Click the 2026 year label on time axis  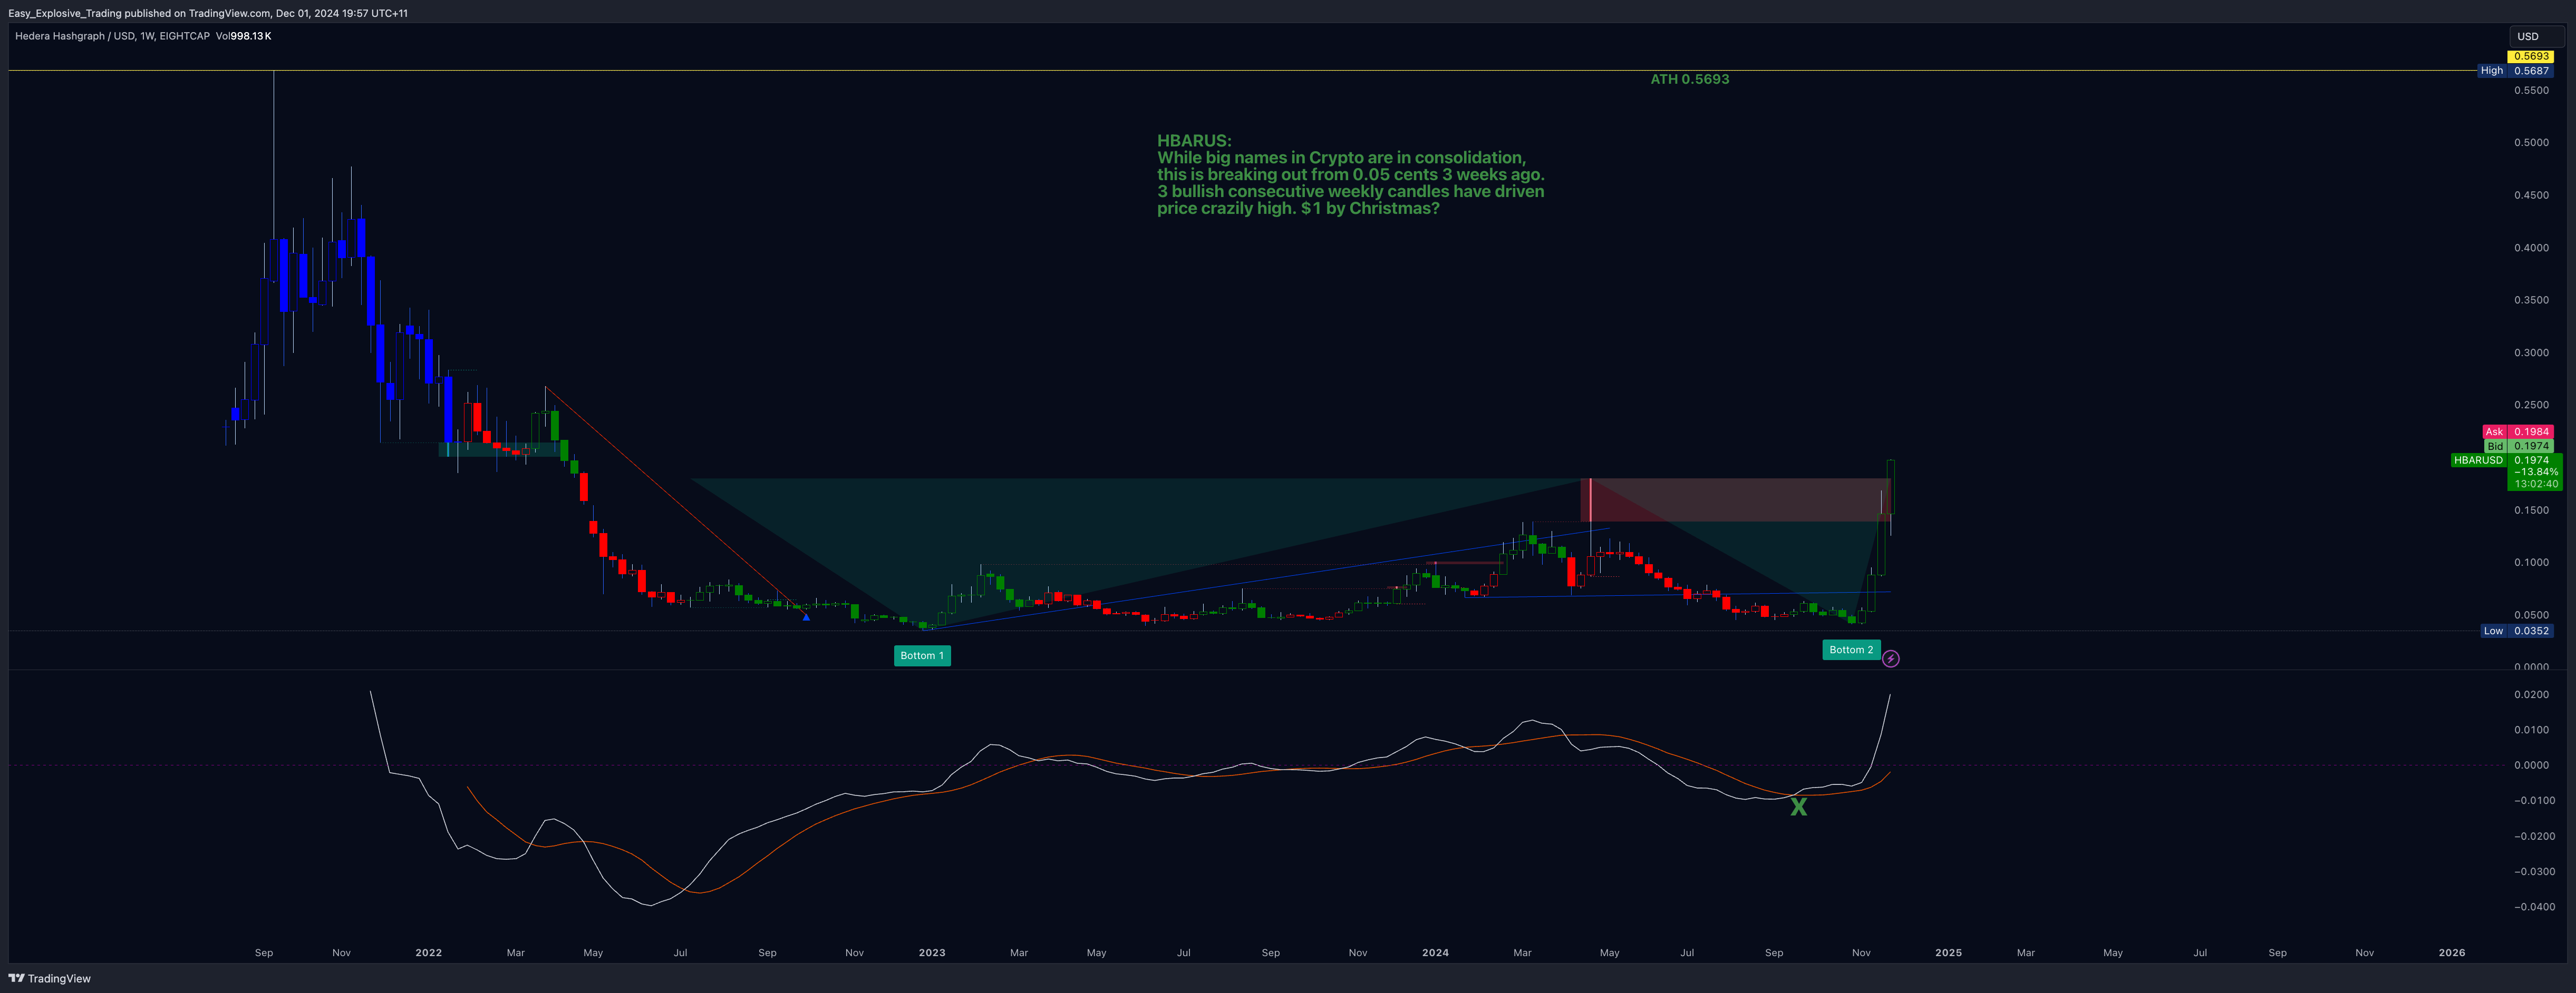2451,952
